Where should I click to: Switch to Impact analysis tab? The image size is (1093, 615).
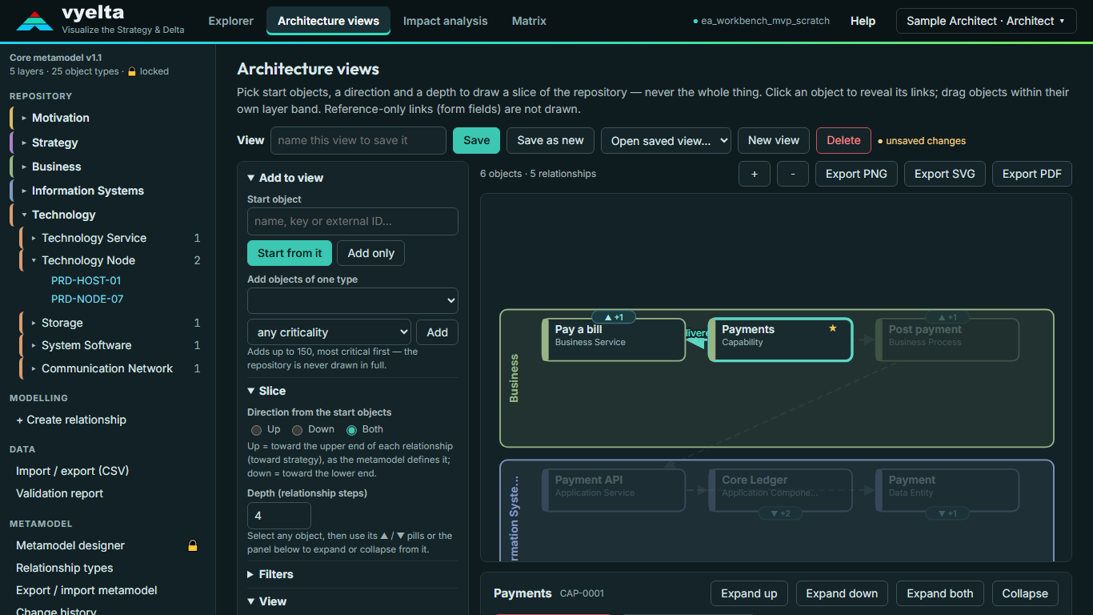point(445,21)
